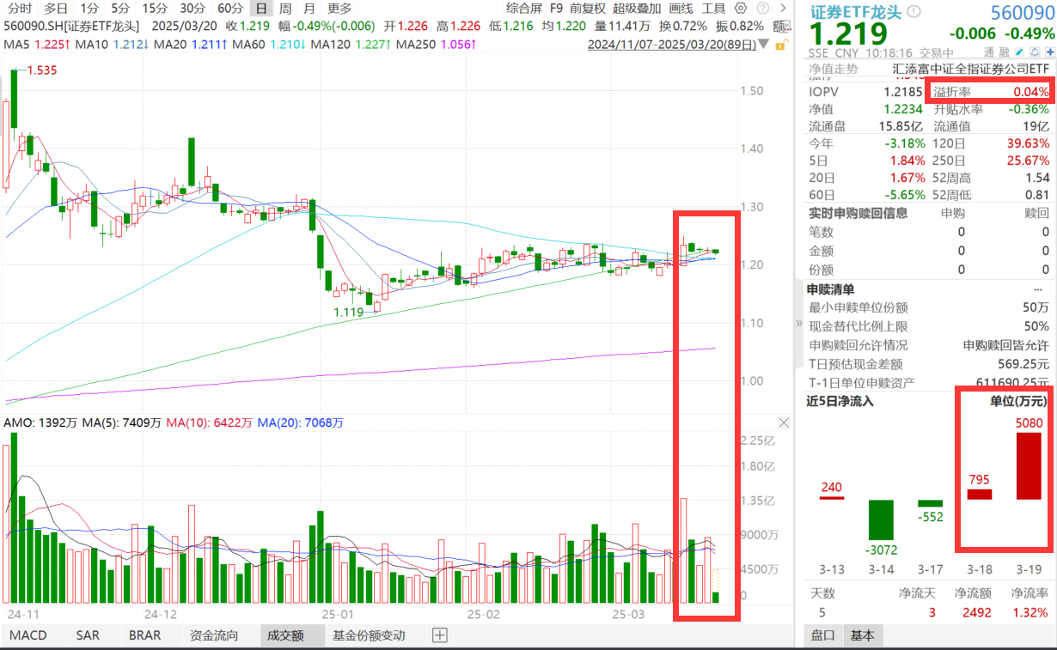This screenshot has height=650, width=1057.
Task: Close the AMO volume sub-panel with X icon
Action: click(783, 422)
